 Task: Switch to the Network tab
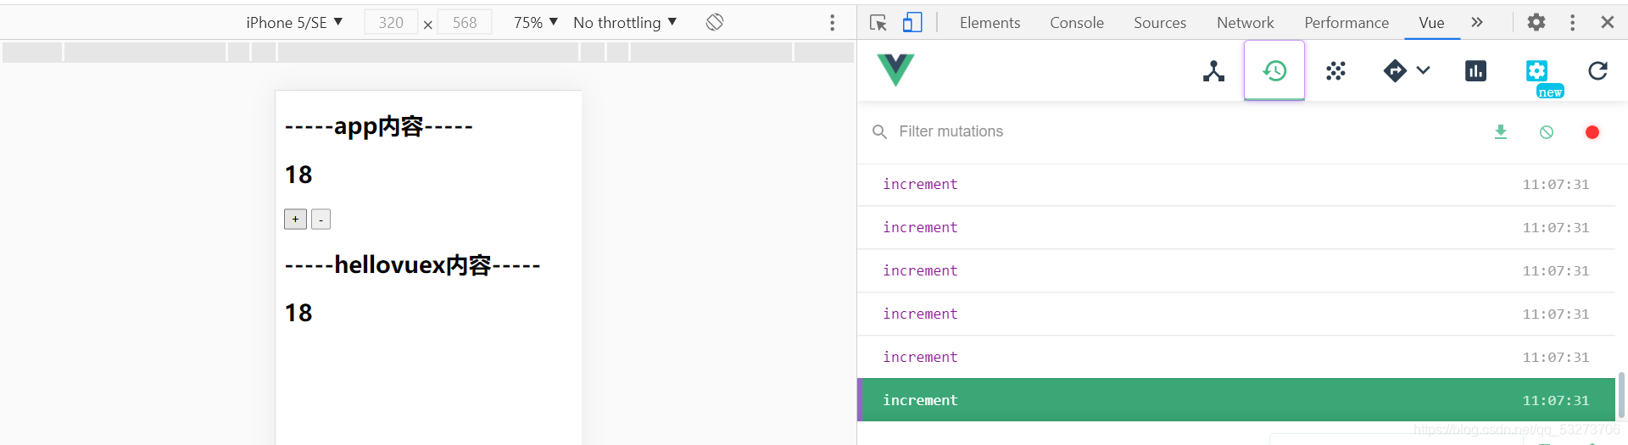point(1245,23)
